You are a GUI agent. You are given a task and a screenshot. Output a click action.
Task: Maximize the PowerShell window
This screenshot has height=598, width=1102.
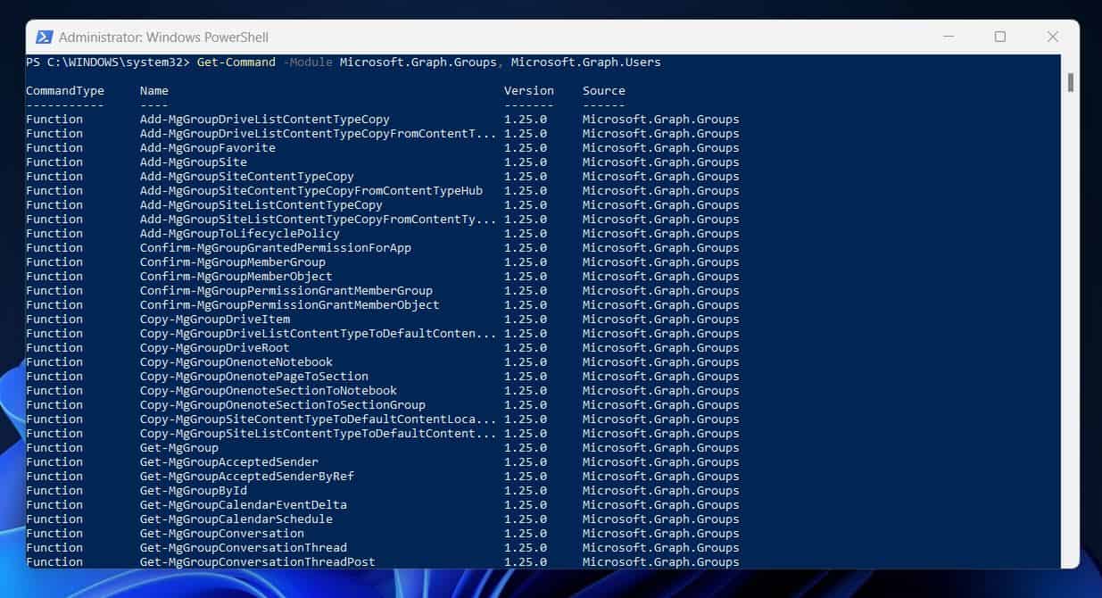tap(1000, 37)
